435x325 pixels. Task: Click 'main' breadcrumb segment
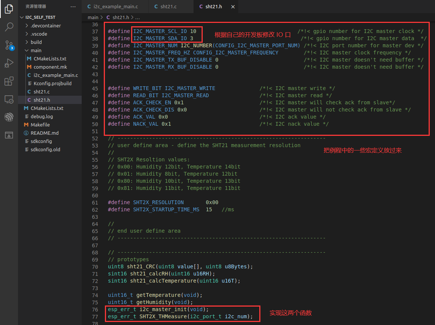(93, 18)
